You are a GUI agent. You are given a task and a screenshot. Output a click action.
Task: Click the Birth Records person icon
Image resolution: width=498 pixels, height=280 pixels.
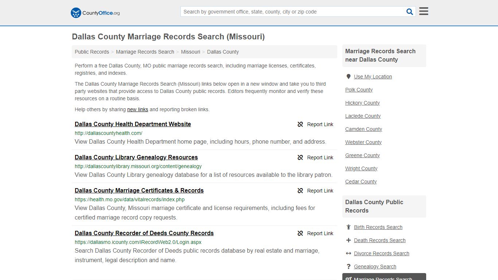coord(349,227)
